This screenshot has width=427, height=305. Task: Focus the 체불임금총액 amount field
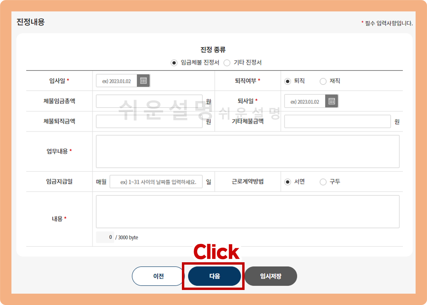[x=149, y=101]
